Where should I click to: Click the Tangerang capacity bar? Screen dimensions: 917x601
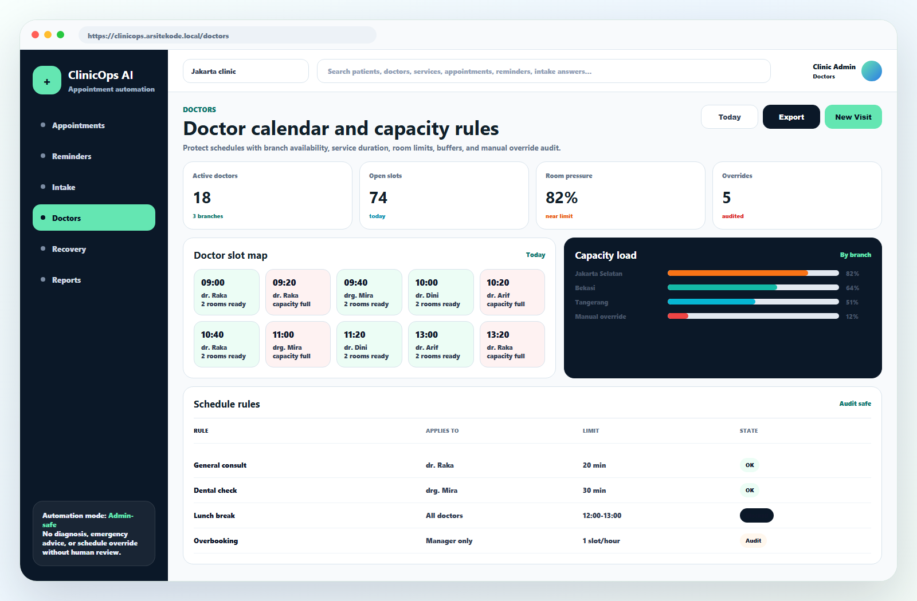pyautogui.click(x=753, y=302)
